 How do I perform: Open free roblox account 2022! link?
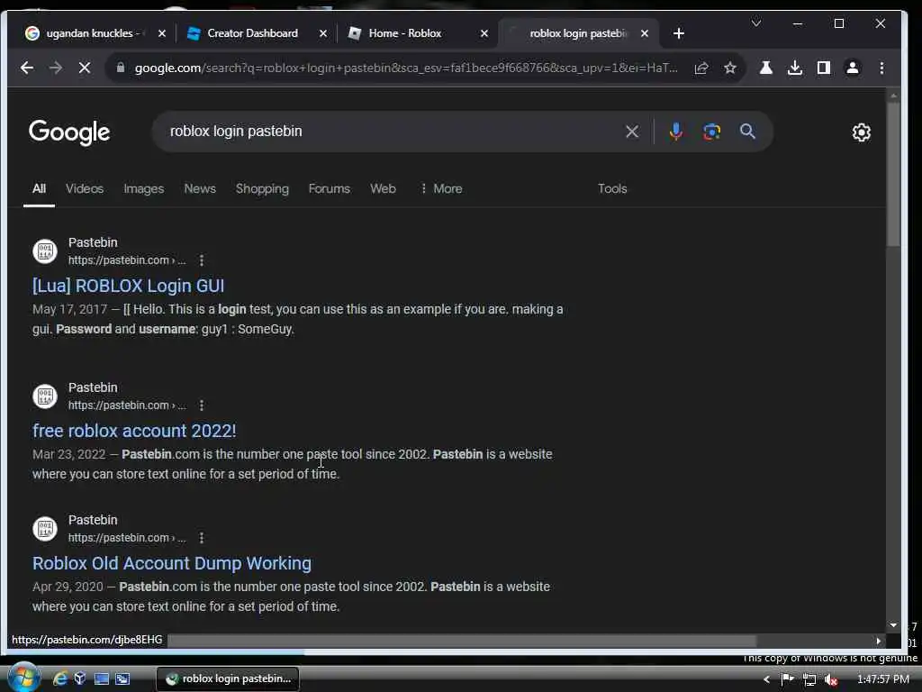pyautogui.click(x=134, y=431)
